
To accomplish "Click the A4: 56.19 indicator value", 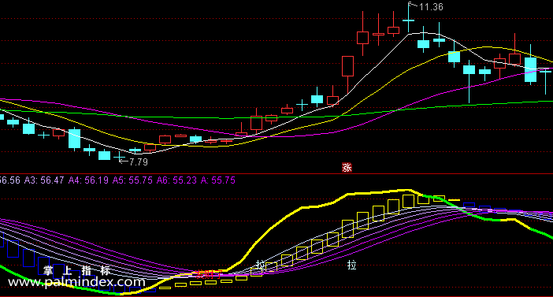I will pyautogui.click(x=88, y=180).
